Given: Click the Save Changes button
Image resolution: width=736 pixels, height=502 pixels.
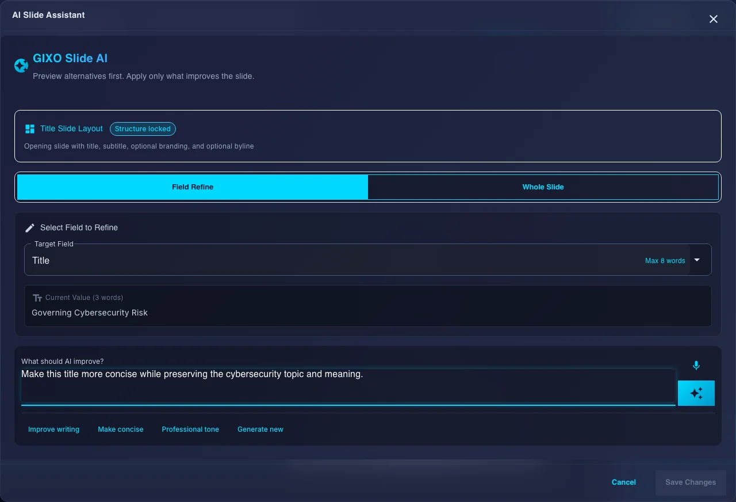Looking at the screenshot, I should pyautogui.click(x=691, y=482).
